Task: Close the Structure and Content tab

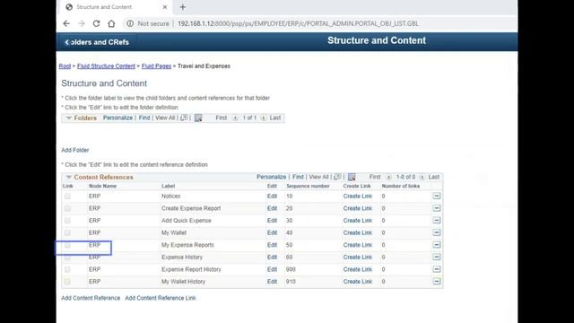Action: pyautogui.click(x=165, y=7)
